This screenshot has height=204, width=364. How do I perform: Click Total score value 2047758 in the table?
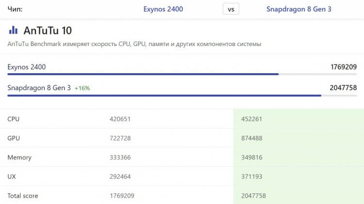coord(253,196)
